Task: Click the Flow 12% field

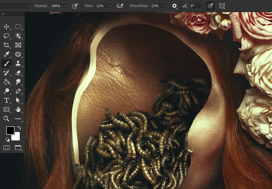Action: tap(101, 6)
